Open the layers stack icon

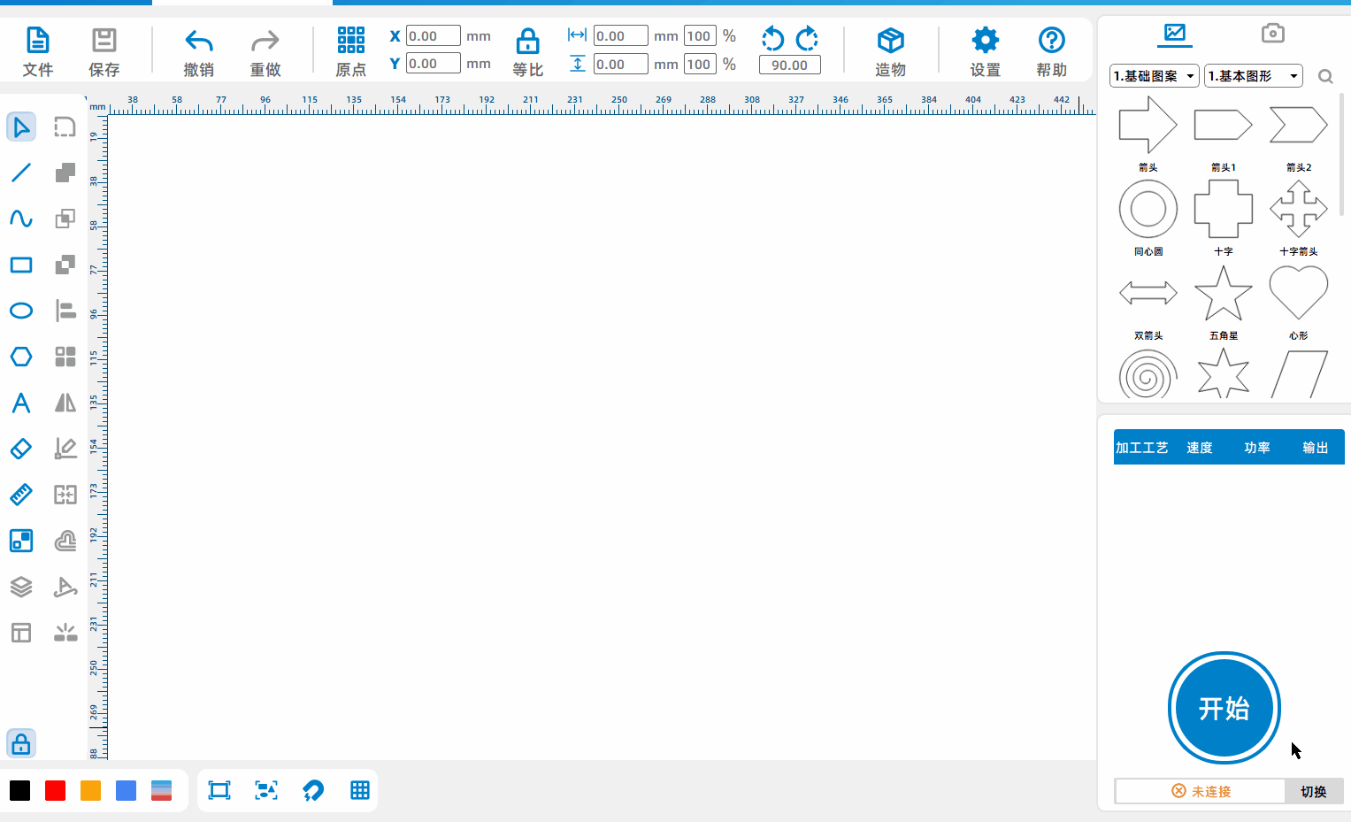click(x=21, y=587)
